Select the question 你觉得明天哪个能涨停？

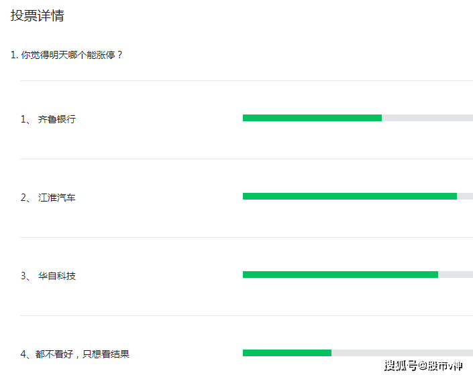point(72,55)
